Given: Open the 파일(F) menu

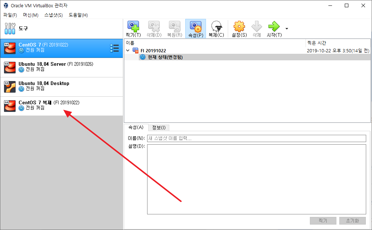Looking at the screenshot, I should click(10, 15).
